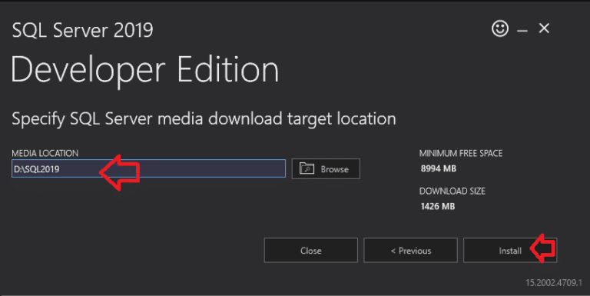This screenshot has height=296, width=590.
Task: Click the Specify media download location heading
Action: pyautogui.click(x=204, y=119)
